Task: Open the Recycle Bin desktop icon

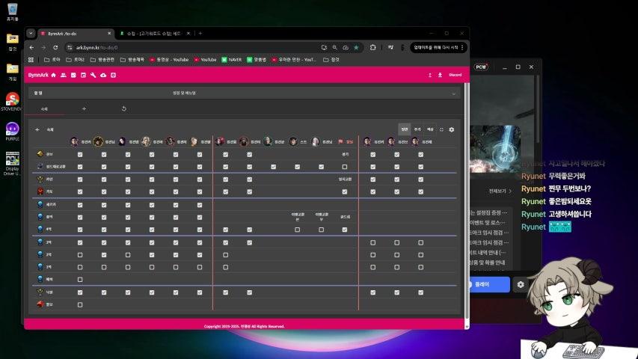Action: click(12, 12)
